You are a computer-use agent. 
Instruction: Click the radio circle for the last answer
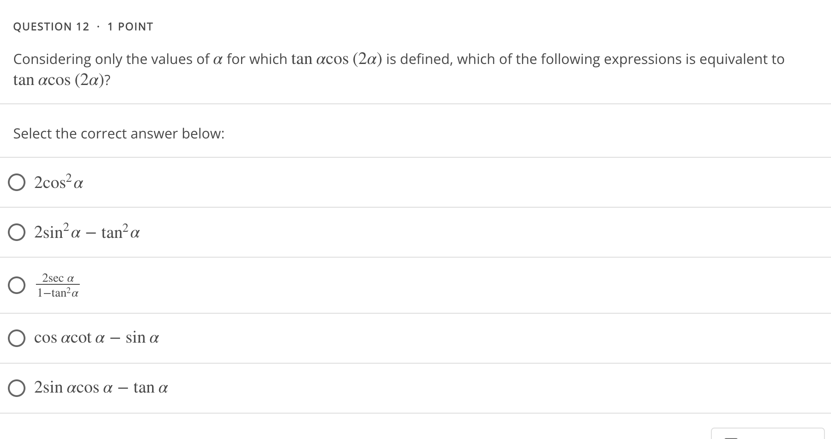17,387
